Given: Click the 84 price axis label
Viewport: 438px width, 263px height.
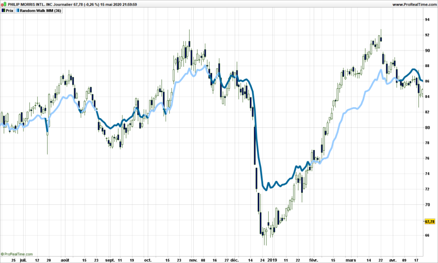Looking at the screenshot, I should [x=427, y=96].
